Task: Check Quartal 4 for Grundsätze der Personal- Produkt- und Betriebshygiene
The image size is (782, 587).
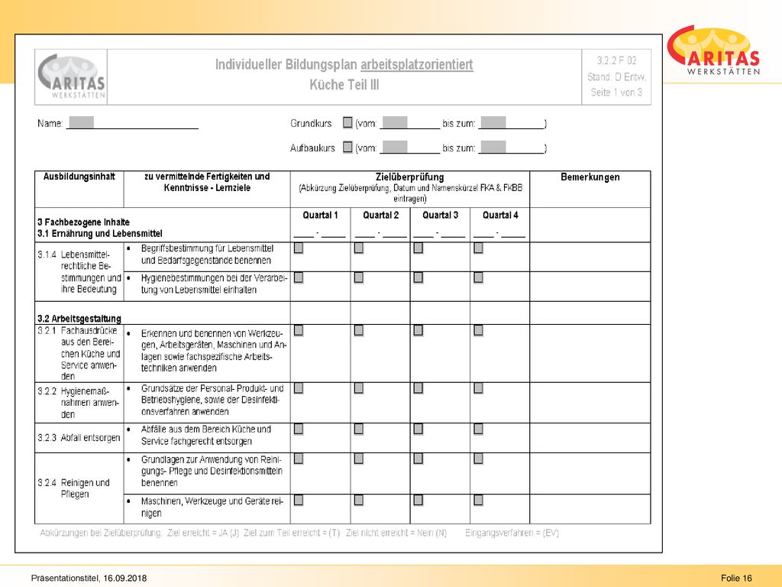Action: pyautogui.click(x=478, y=388)
